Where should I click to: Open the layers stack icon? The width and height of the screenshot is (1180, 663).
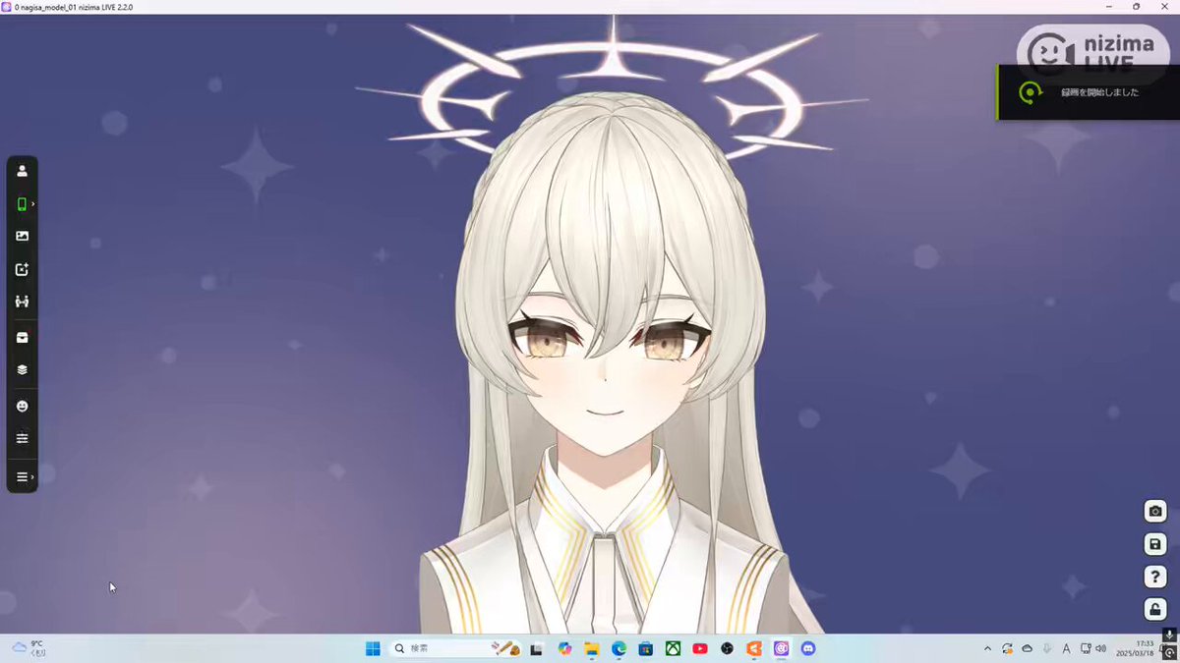pos(22,370)
